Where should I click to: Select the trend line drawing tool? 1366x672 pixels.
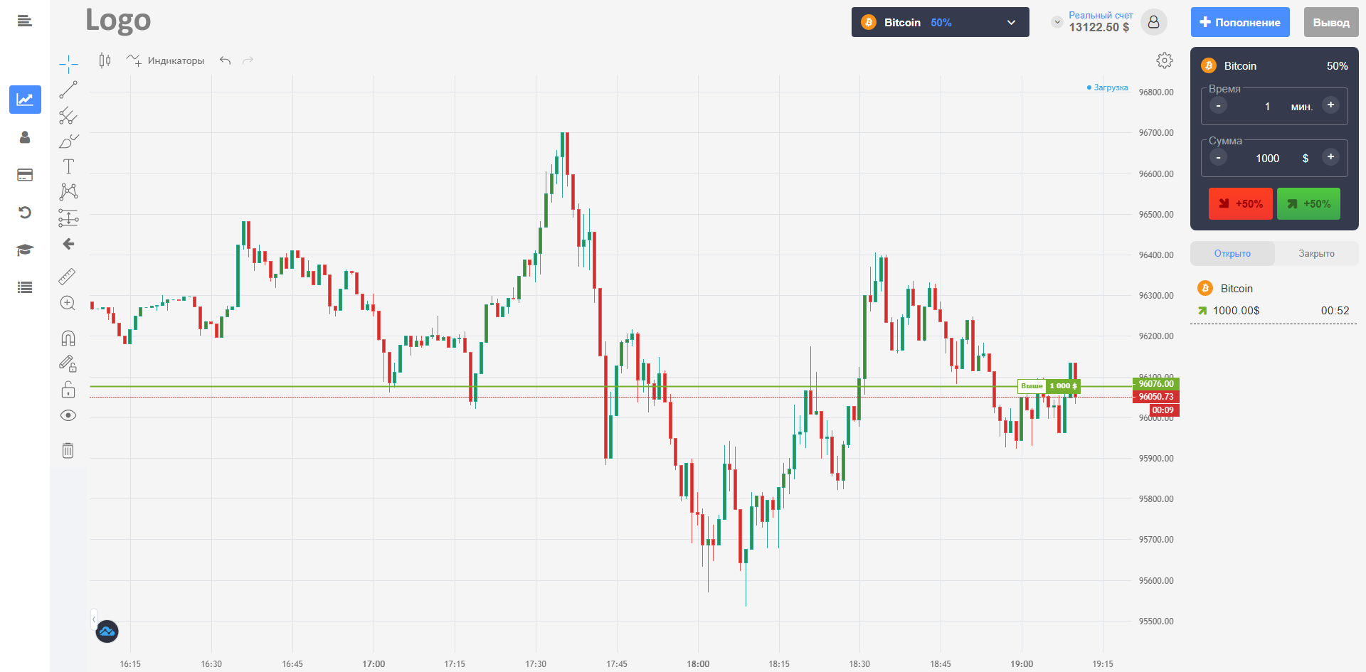click(x=68, y=90)
